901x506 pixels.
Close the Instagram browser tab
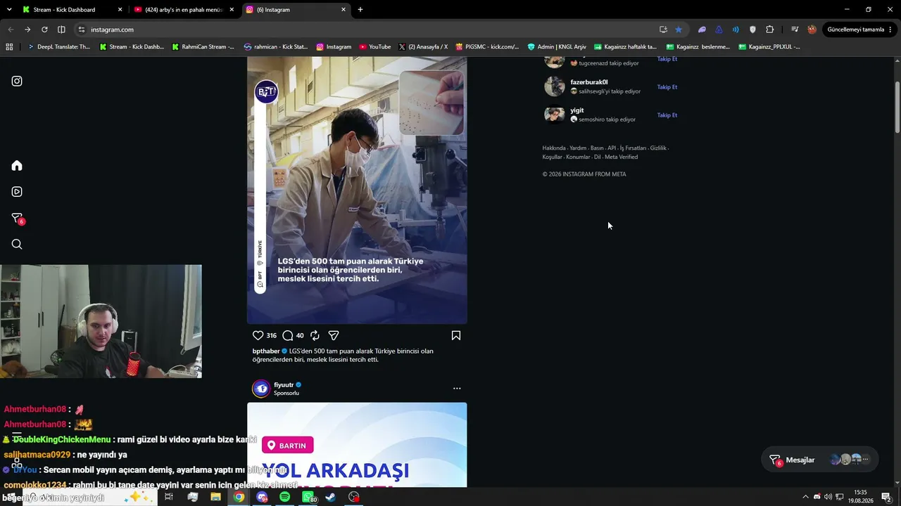coord(344,10)
